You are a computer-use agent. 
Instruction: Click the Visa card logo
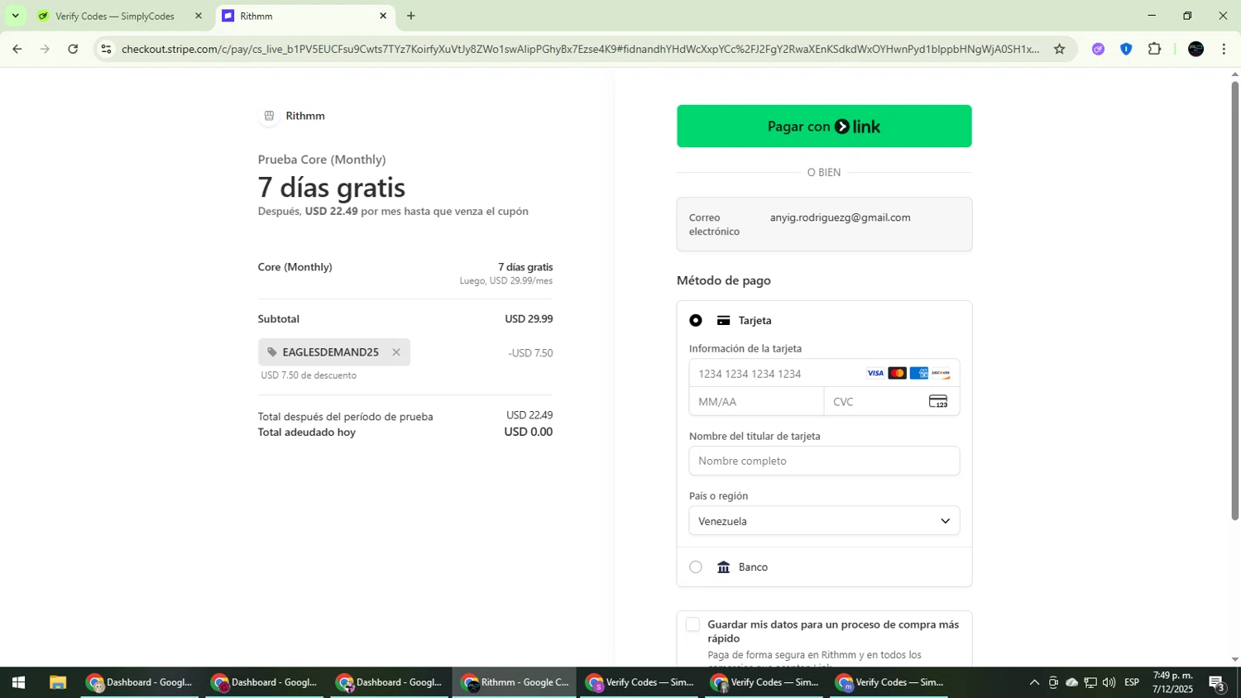click(875, 374)
